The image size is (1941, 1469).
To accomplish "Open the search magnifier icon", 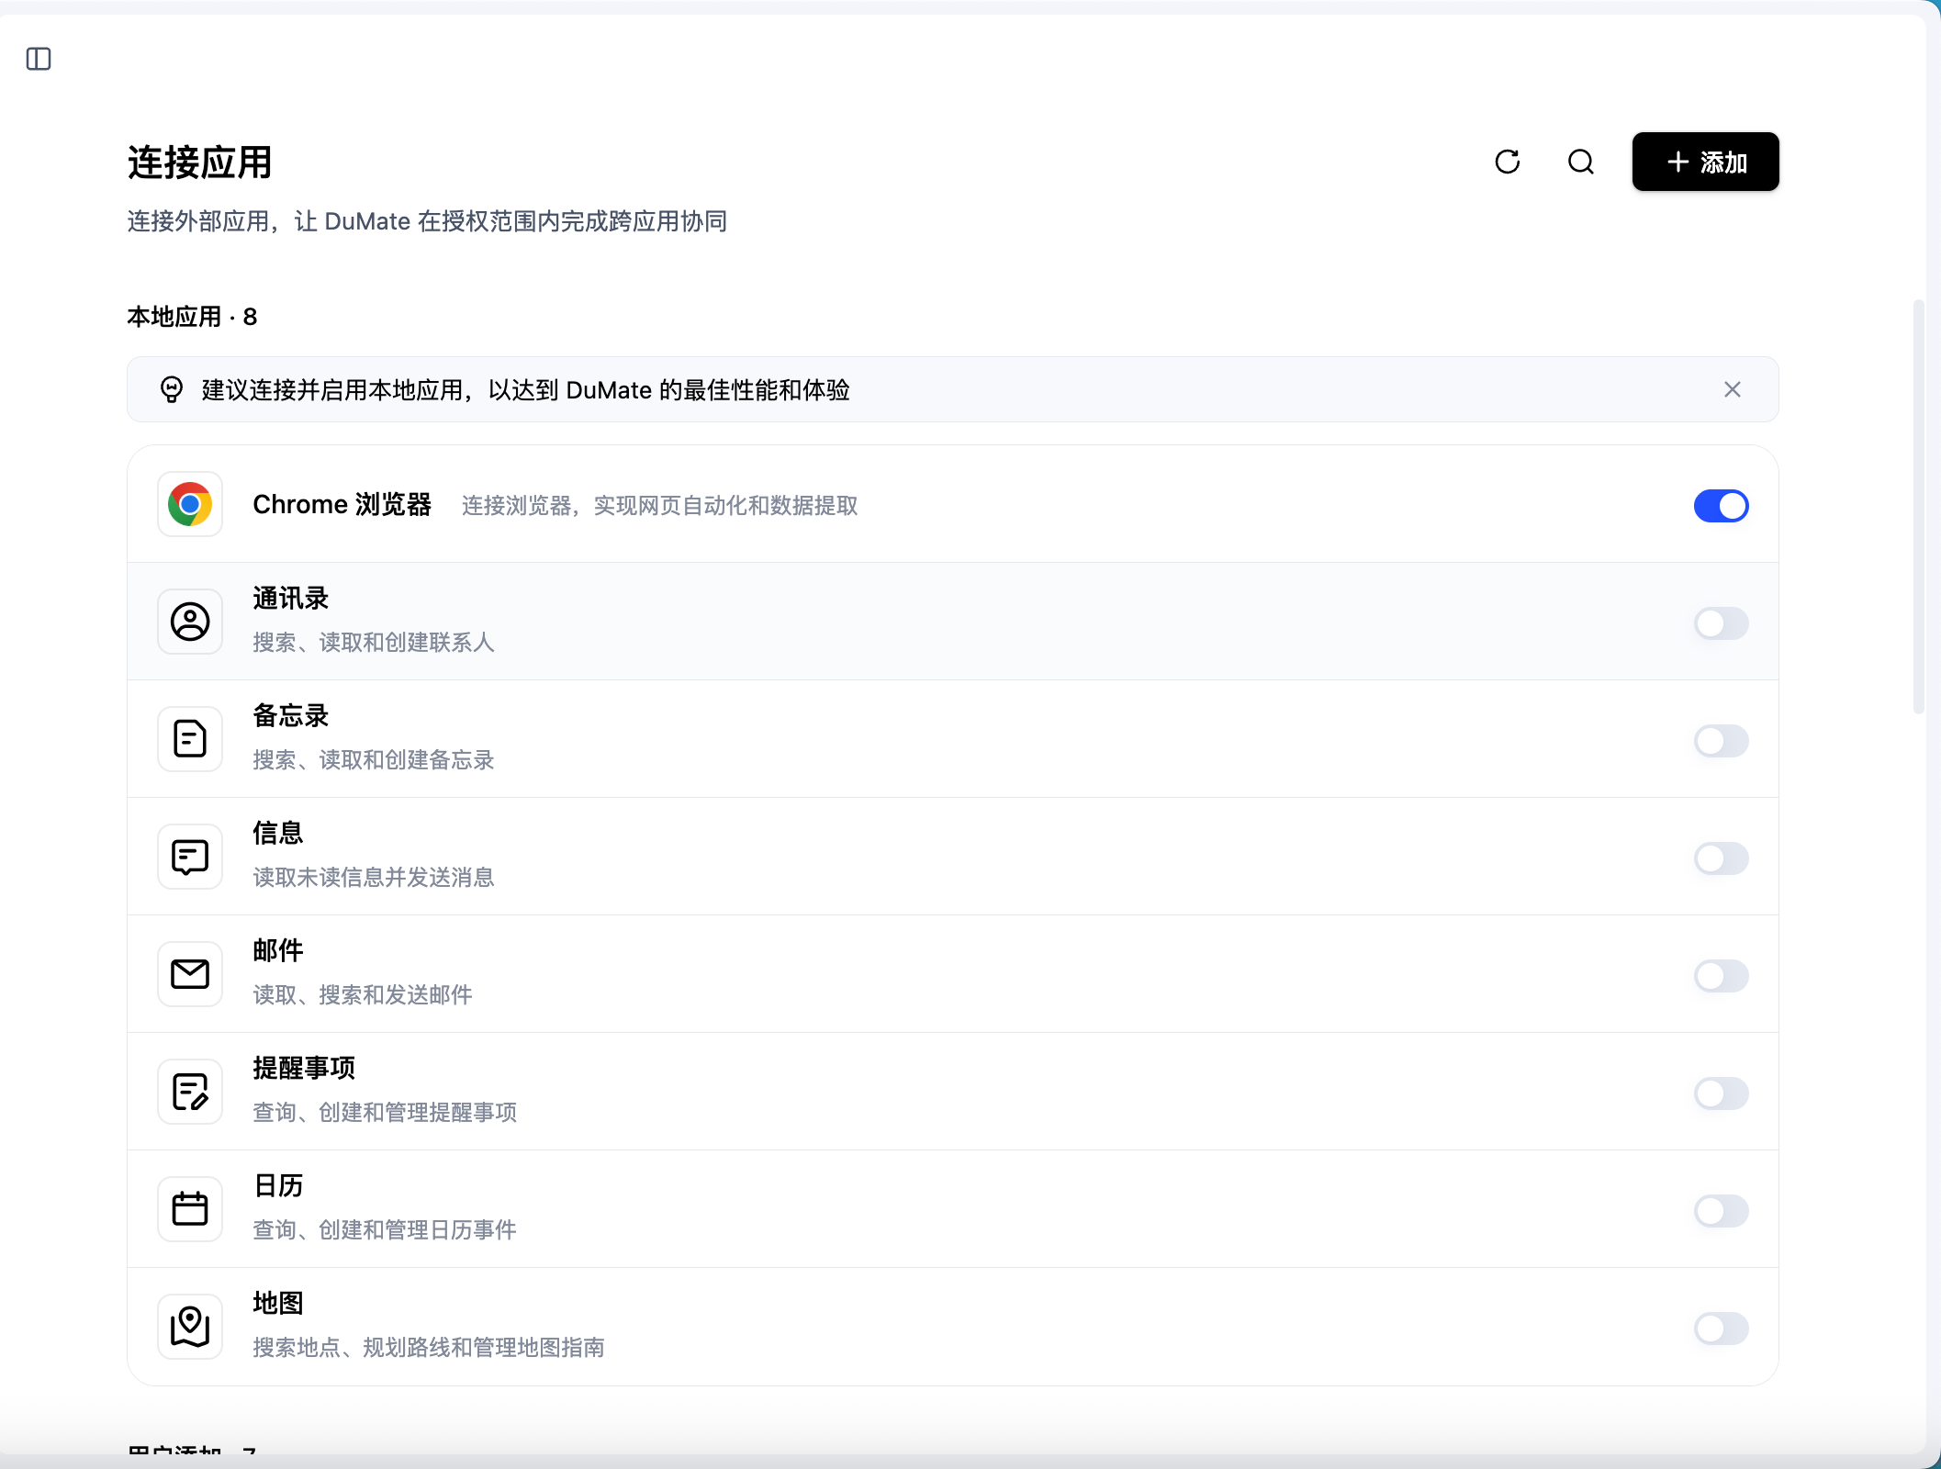I will [1581, 162].
